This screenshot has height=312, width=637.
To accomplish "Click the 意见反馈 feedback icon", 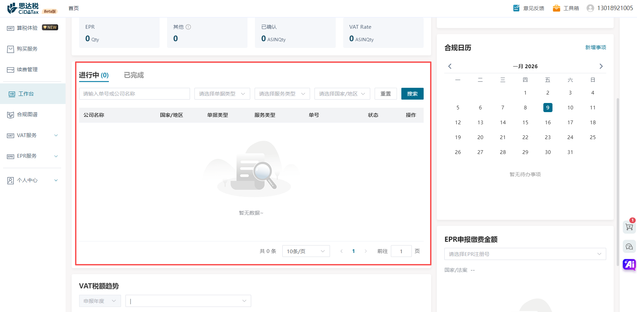I will point(516,8).
